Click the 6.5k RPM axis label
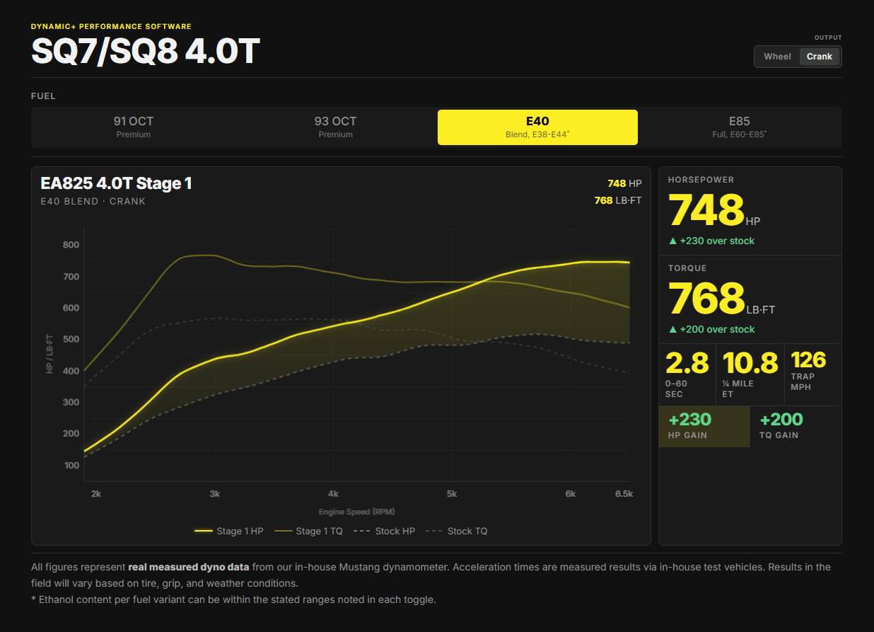 coord(624,494)
